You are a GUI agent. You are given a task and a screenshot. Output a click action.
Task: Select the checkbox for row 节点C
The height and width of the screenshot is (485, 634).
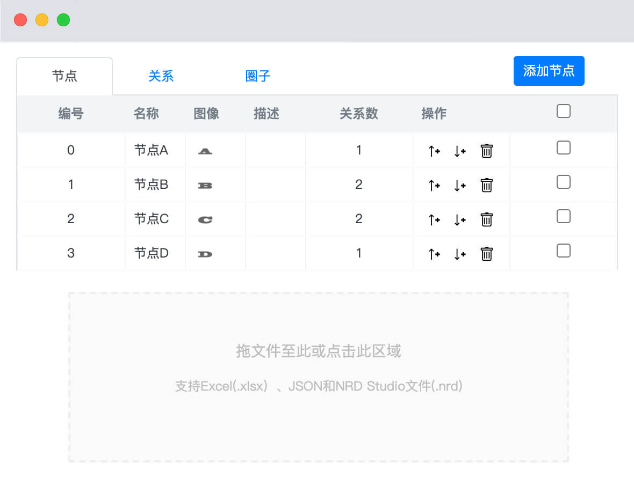tap(563, 217)
